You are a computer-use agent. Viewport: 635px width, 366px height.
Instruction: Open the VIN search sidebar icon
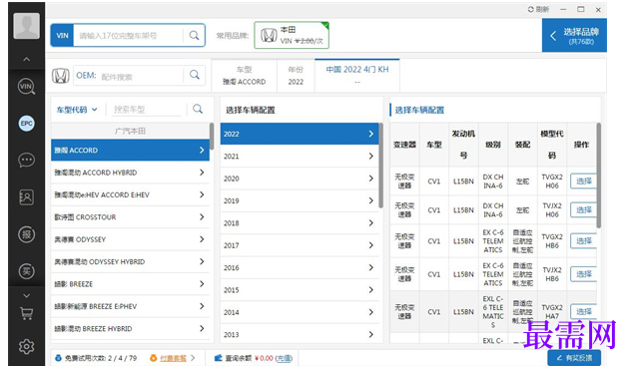[26, 86]
